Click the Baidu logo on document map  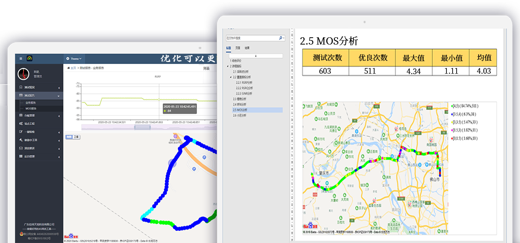[x=310, y=226]
